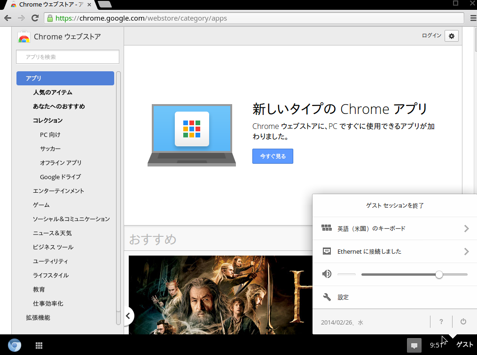Expand the Ethernet に接続しました submenu

click(466, 251)
